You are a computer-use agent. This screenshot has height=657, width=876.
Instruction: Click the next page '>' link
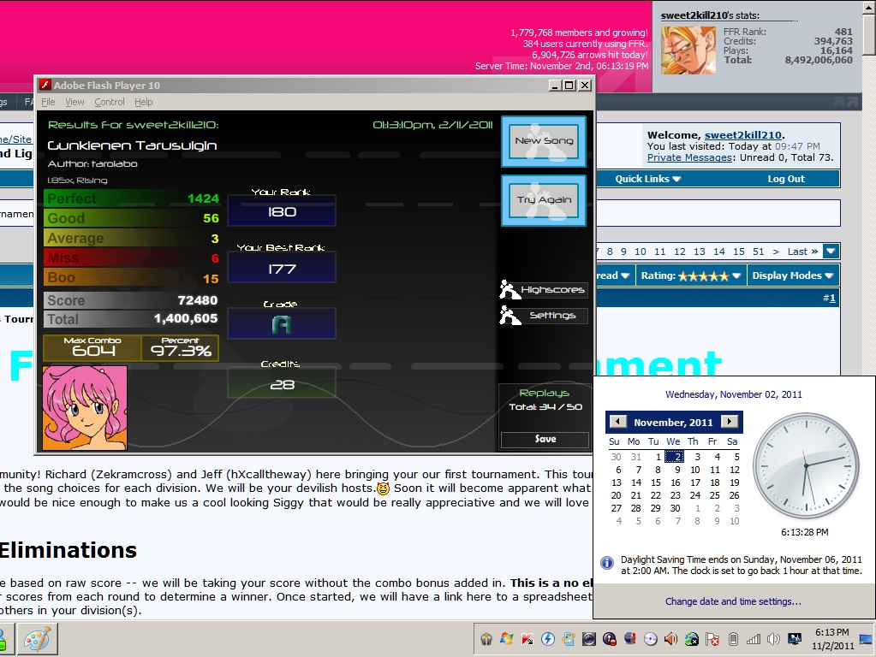coord(776,252)
